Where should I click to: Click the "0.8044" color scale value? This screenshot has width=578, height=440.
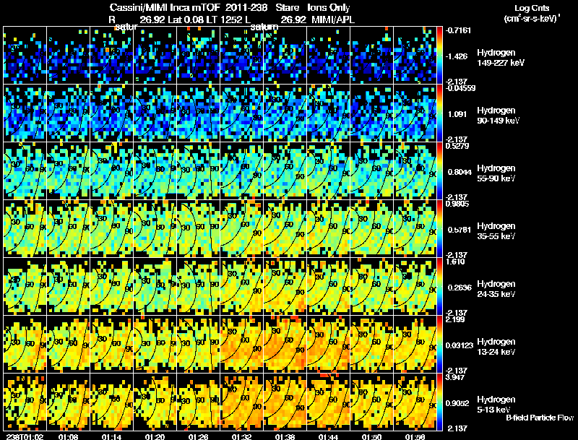coord(460,172)
